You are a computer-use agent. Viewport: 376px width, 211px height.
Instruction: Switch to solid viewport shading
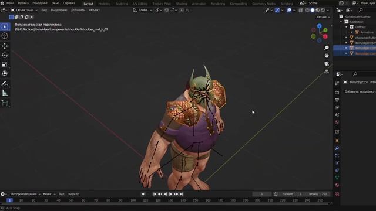313,10
